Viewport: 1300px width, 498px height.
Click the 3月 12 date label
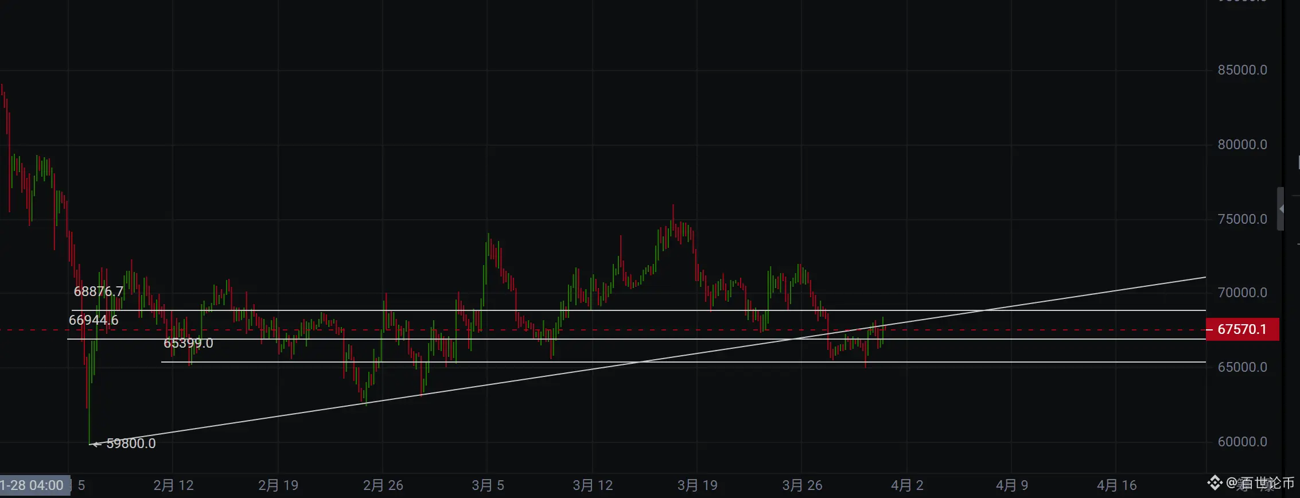pyautogui.click(x=593, y=485)
